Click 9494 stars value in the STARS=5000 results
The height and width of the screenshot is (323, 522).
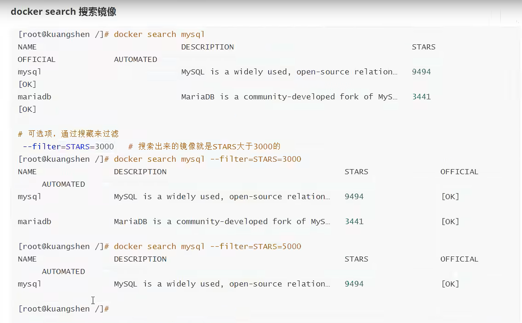[x=354, y=284]
